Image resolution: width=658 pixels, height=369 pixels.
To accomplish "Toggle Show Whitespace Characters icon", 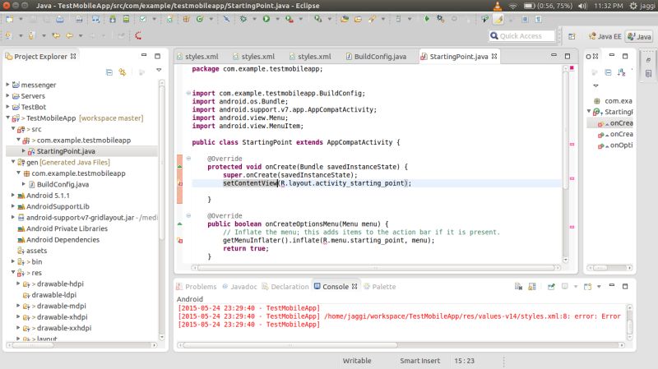I will pyautogui.click(x=539, y=19).
